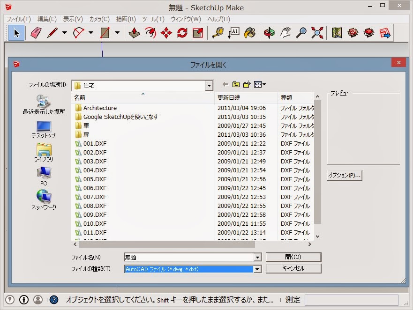Activate the Orbit camera tool
413x310 pixels.
point(270,33)
